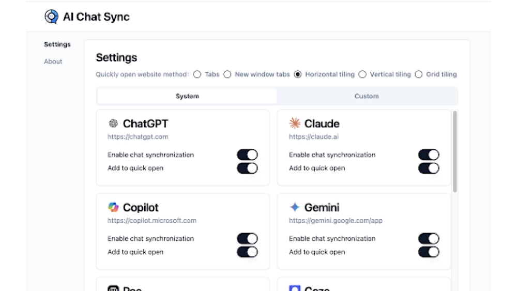Toggle Gemini chat synchronization switch
The image size is (517, 291).
(429, 239)
